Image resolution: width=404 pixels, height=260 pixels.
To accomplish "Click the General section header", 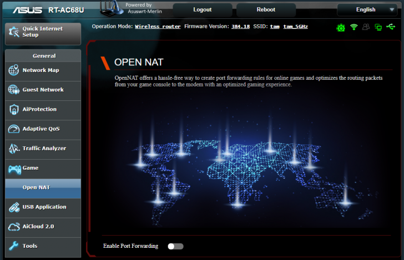I will pos(43,56).
